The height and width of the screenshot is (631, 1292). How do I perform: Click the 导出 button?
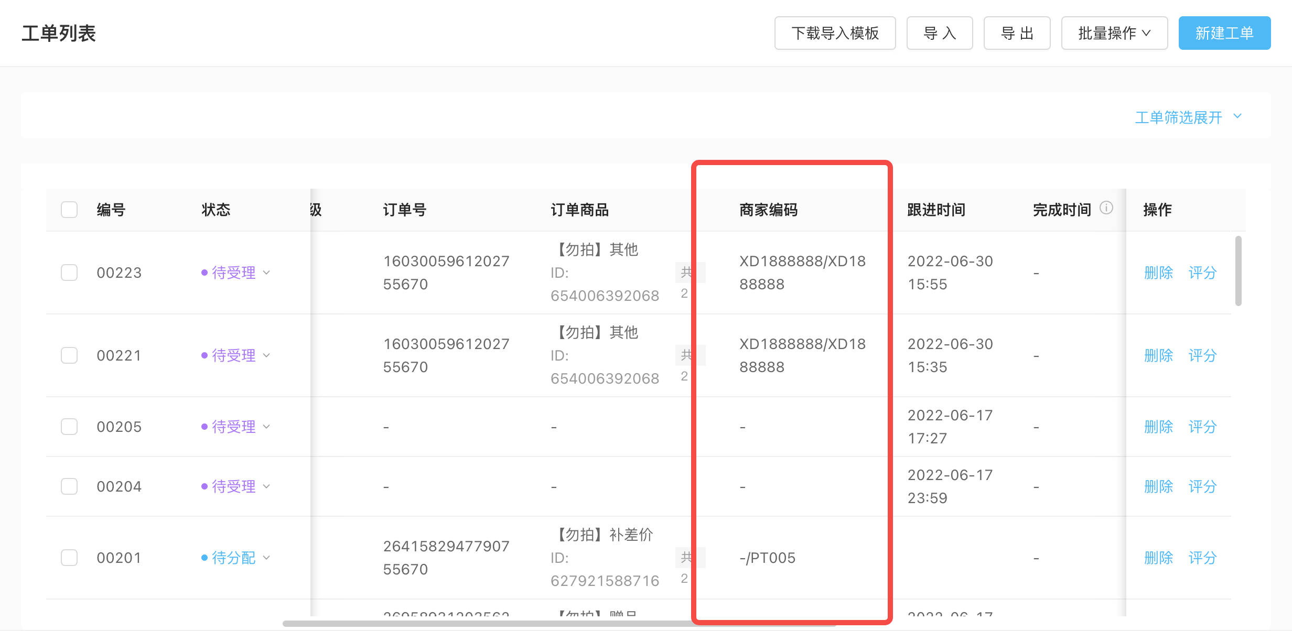[1017, 33]
